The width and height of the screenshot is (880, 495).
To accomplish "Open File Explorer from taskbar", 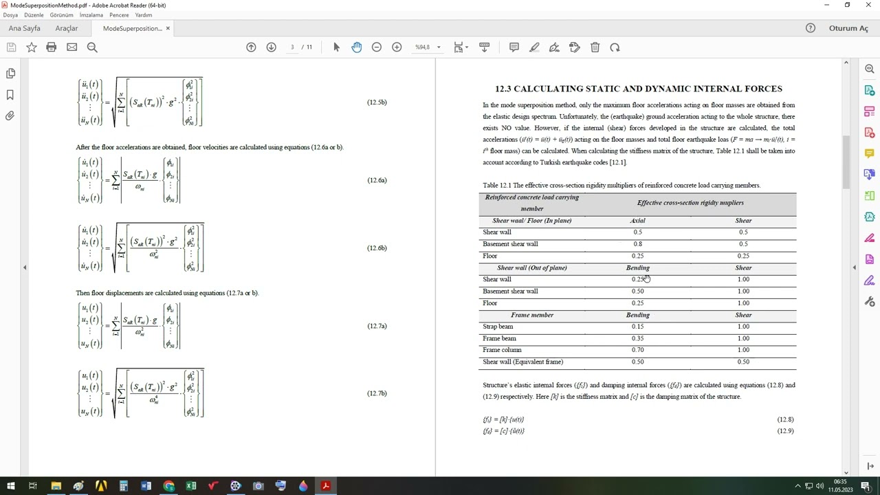I will coord(56,486).
